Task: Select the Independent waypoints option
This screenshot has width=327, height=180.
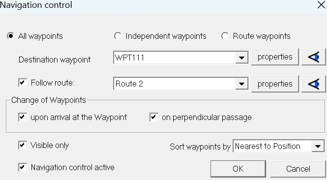Action: (x=118, y=36)
